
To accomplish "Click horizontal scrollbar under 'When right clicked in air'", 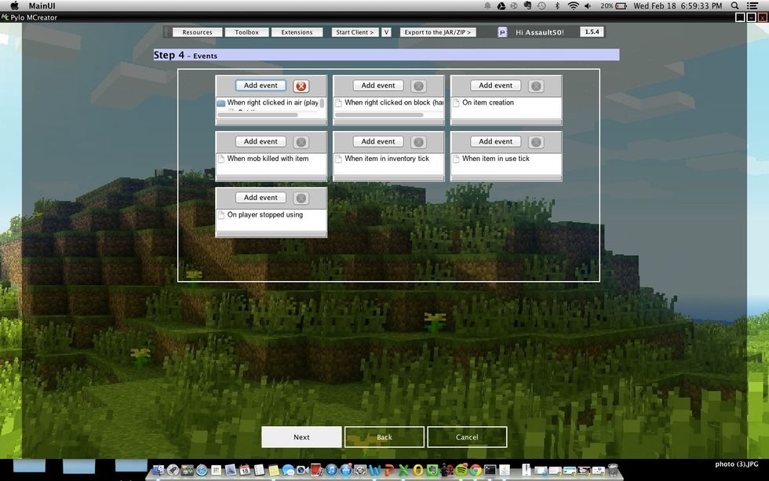I will point(257,115).
